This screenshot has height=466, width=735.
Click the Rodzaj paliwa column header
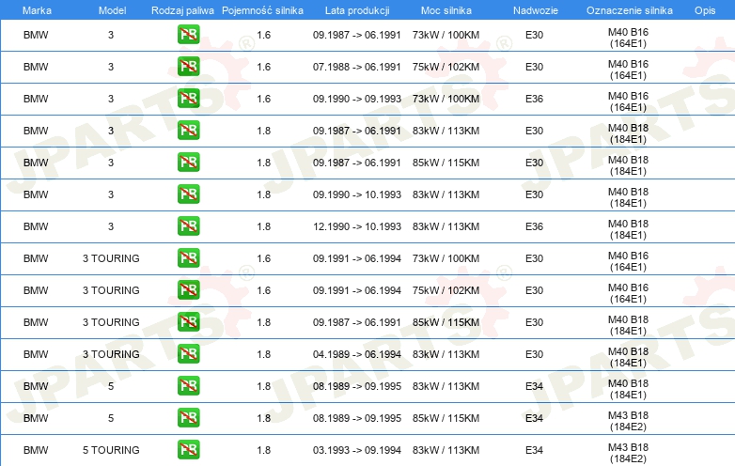(182, 10)
